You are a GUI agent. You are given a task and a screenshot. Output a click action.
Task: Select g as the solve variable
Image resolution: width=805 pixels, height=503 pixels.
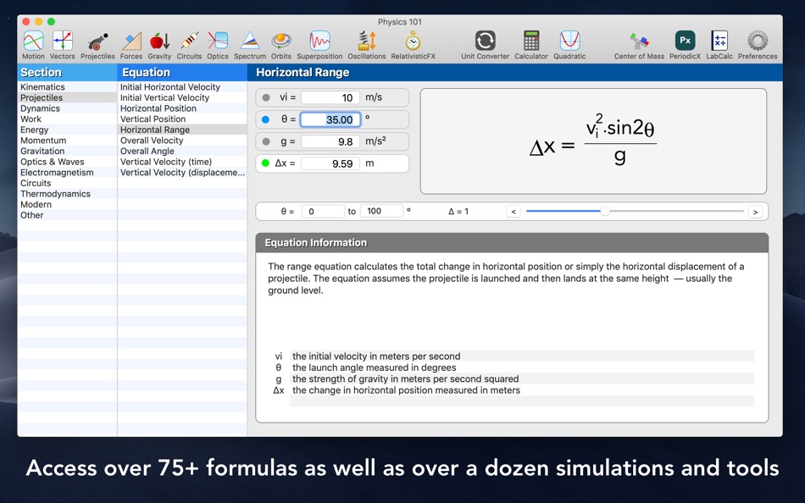pyautogui.click(x=266, y=141)
